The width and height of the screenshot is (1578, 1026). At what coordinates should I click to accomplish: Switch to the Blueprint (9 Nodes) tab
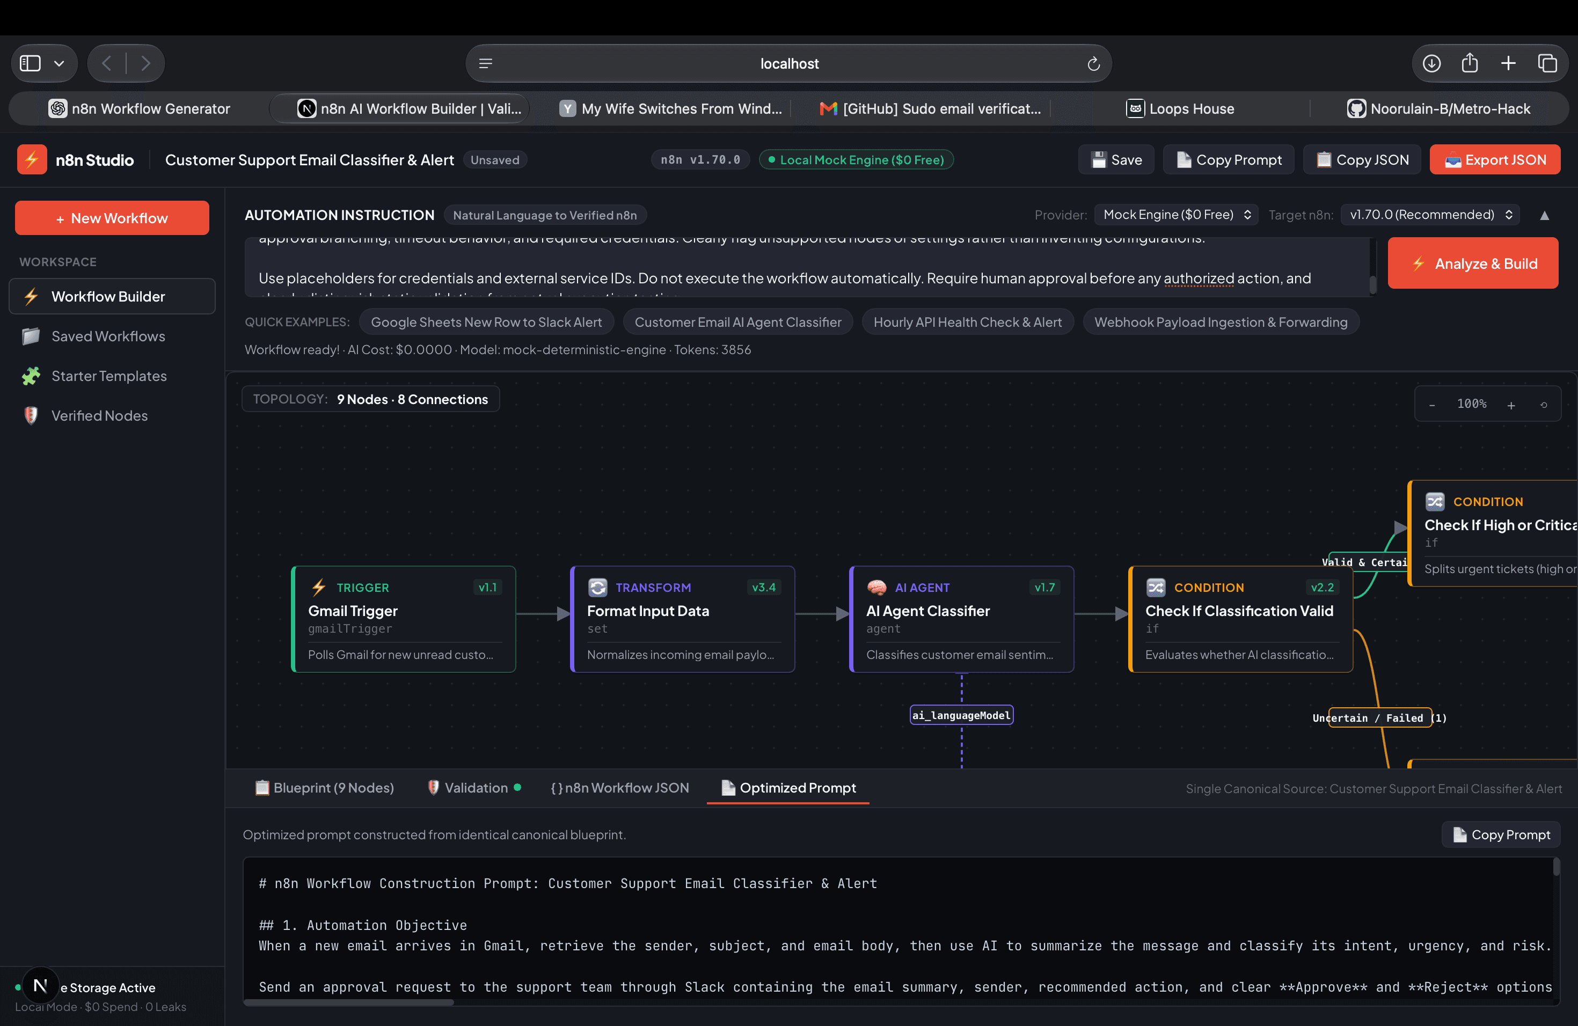click(x=324, y=787)
